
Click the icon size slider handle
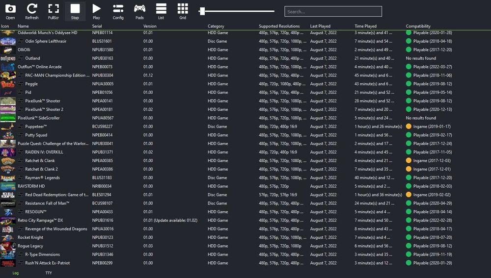click(202, 11)
